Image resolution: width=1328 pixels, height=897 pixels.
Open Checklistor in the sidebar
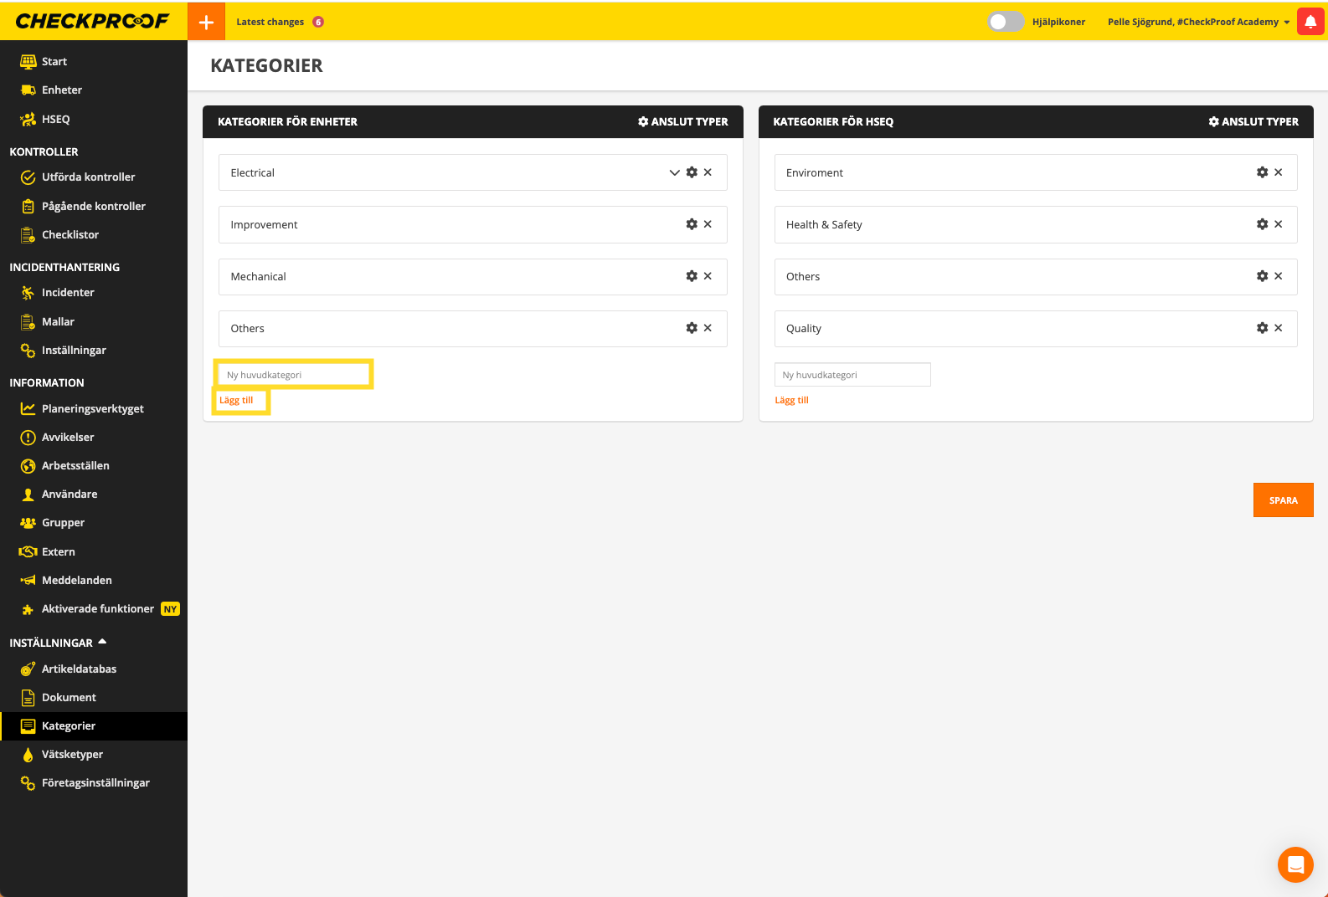coord(70,235)
